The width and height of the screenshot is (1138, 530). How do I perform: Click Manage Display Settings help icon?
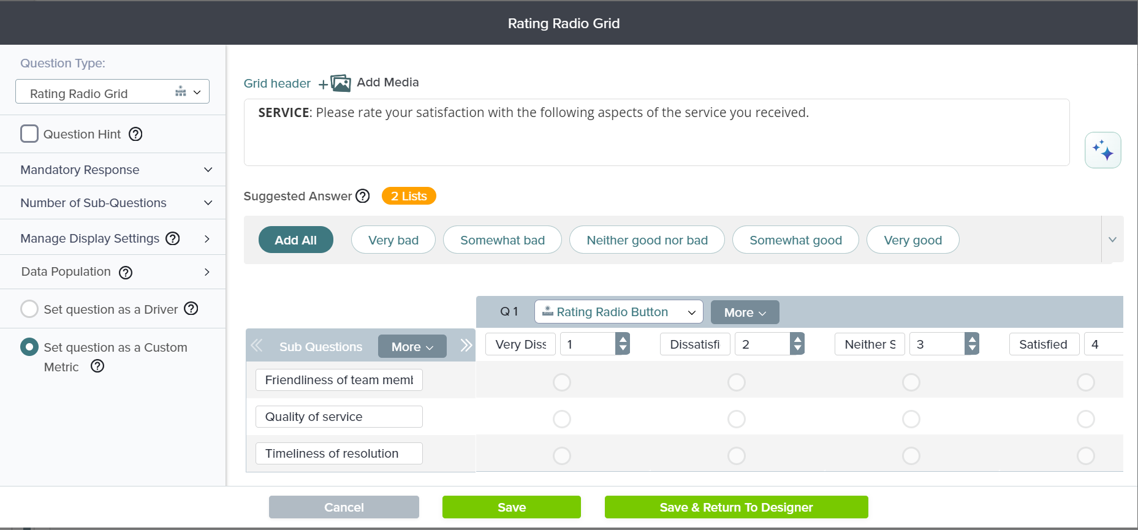pyautogui.click(x=173, y=238)
